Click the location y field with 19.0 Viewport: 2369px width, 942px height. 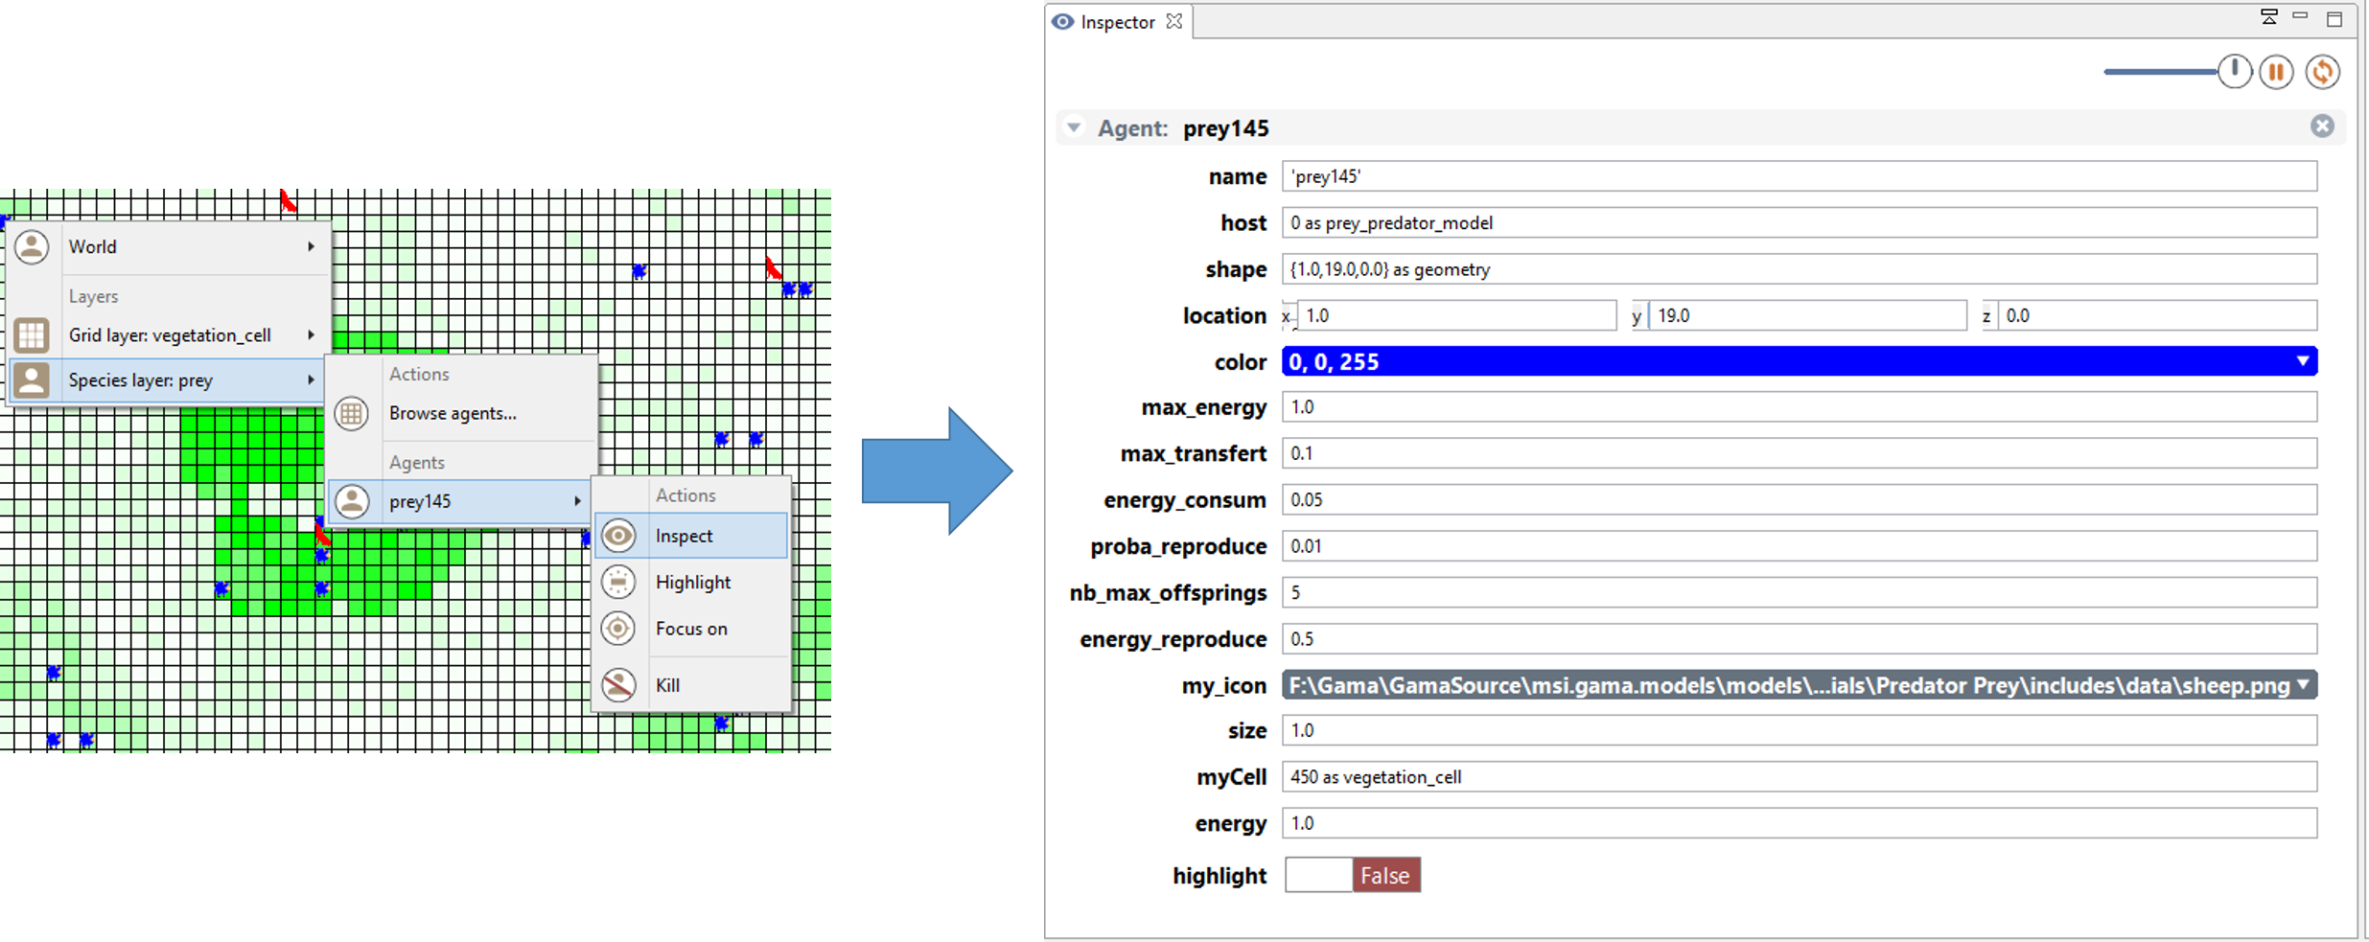click(1808, 315)
